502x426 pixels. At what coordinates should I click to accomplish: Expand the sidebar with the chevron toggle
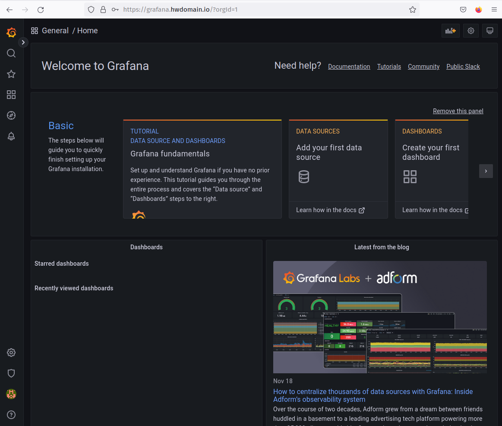(x=23, y=42)
